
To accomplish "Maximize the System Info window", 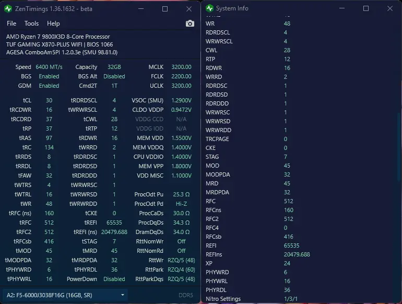I will pyautogui.click(x=366, y=8).
